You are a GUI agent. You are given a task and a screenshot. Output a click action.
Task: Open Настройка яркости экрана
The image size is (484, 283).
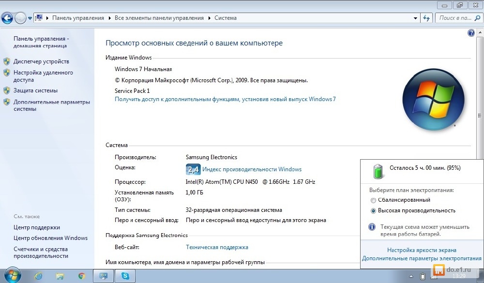[422, 250]
